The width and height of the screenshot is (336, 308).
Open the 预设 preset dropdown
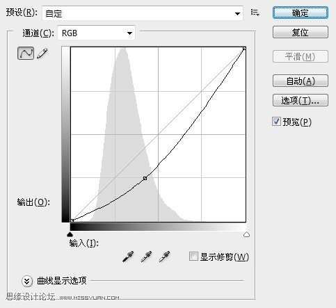coord(143,13)
